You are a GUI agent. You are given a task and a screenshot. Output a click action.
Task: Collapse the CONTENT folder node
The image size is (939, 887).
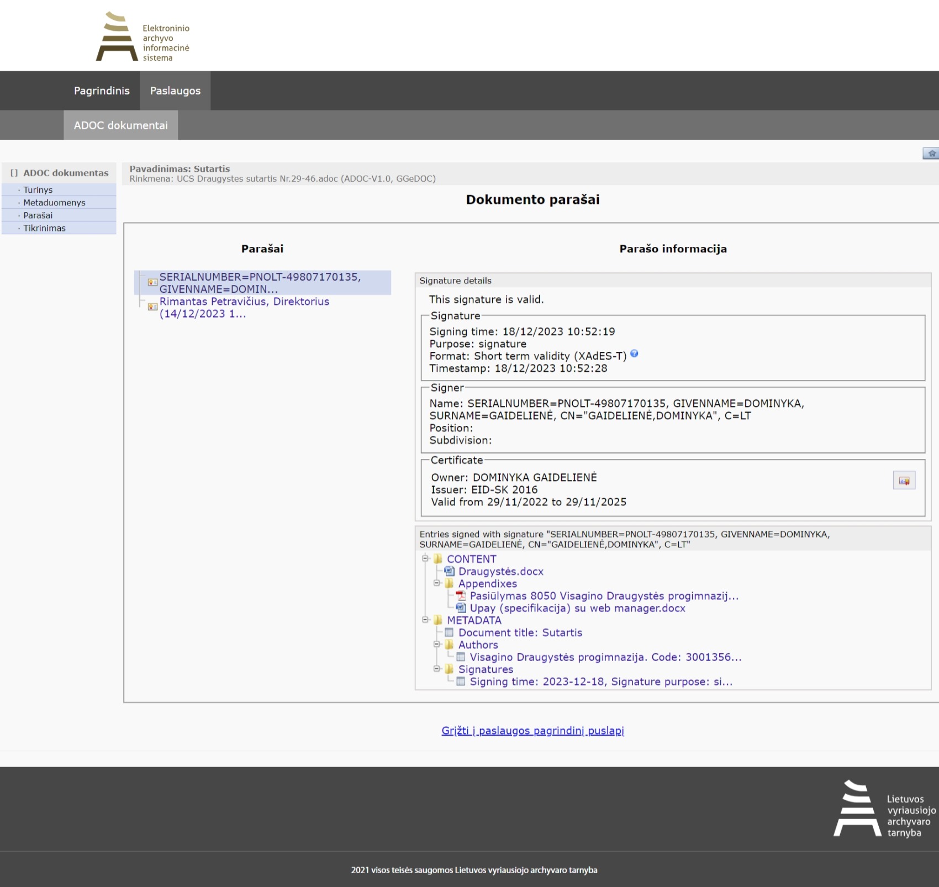425,558
